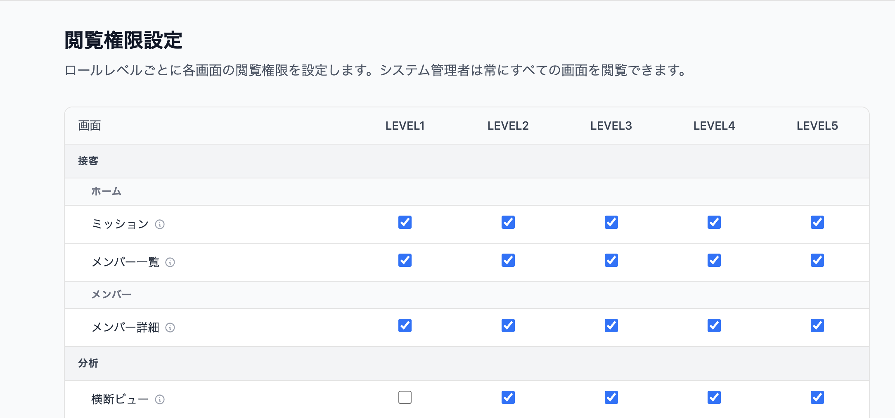Click the ミッション row label
This screenshot has height=418, width=895.
pos(120,224)
